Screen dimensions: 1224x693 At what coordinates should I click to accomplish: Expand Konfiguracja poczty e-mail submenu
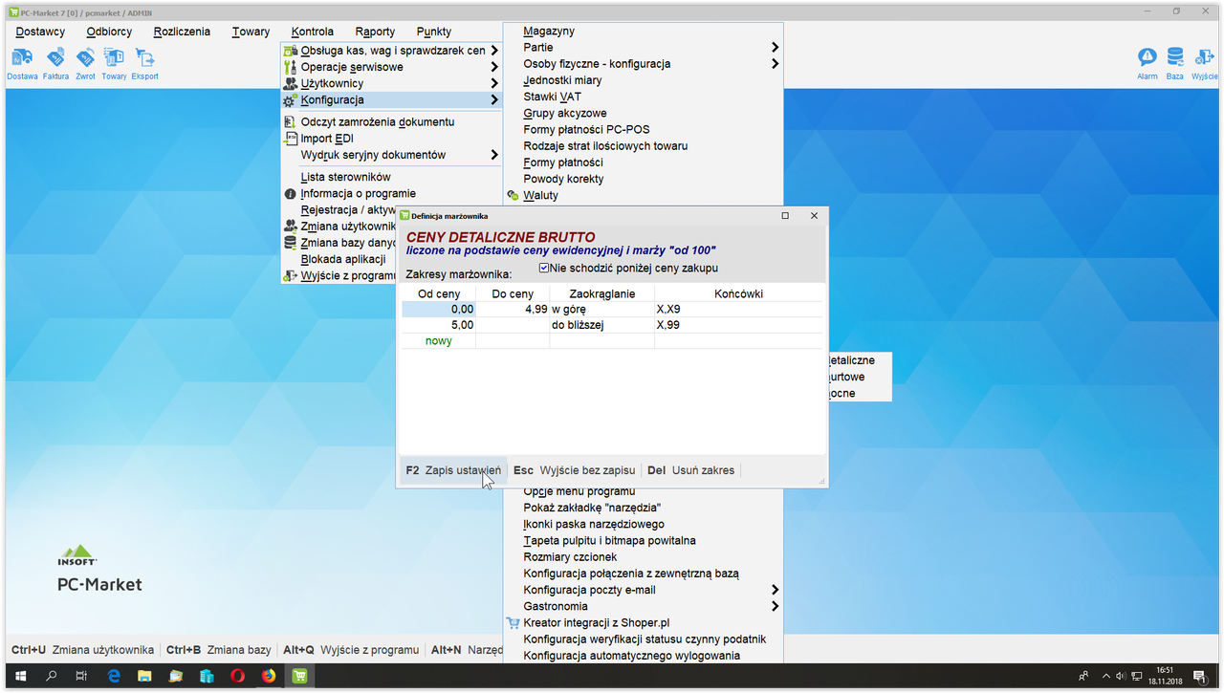coord(643,590)
